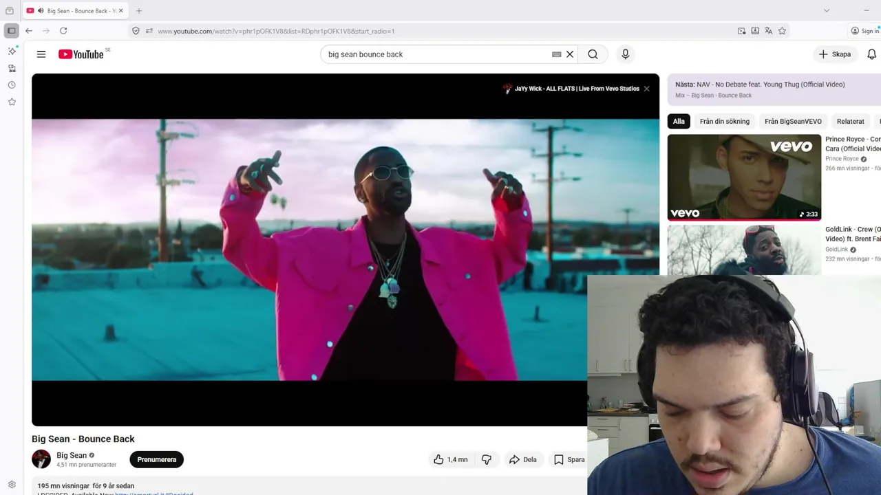The image size is (881, 495).
Task: Open the Big Sean channel name link
Action: click(72, 455)
